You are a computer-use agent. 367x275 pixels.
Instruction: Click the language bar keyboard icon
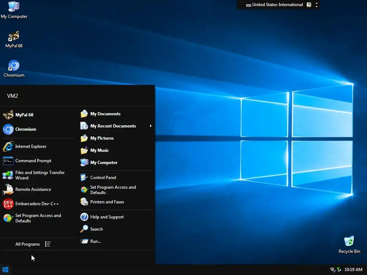(249, 5)
